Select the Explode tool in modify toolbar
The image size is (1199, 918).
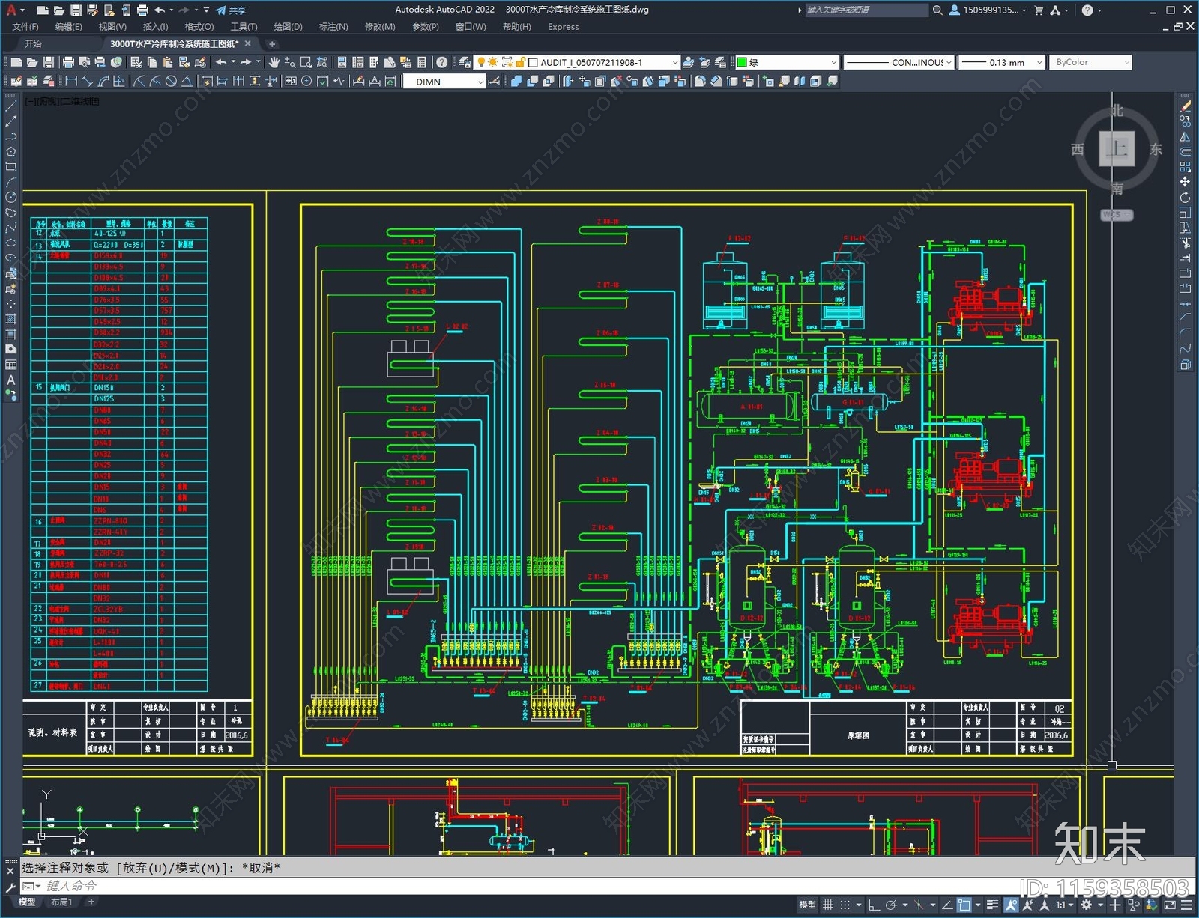tap(1185, 365)
